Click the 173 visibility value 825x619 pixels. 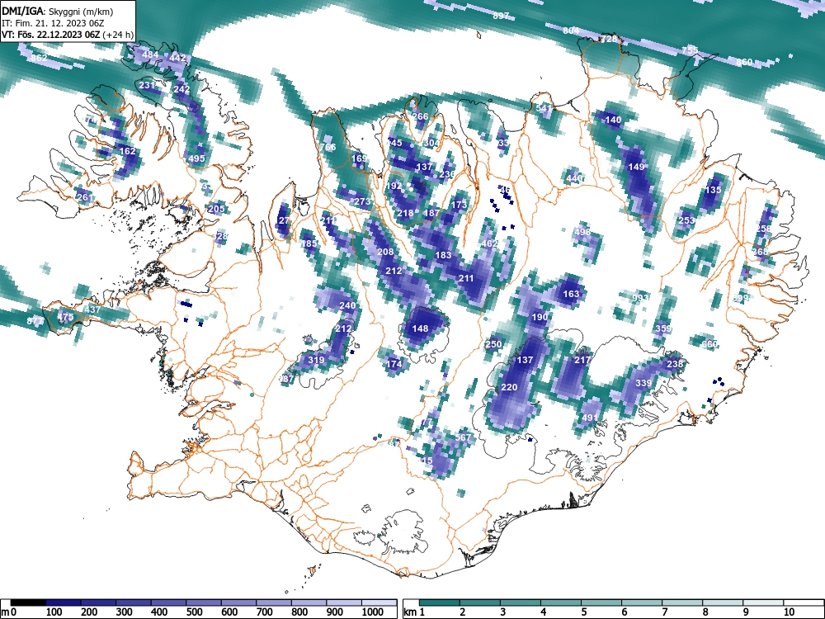point(460,205)
